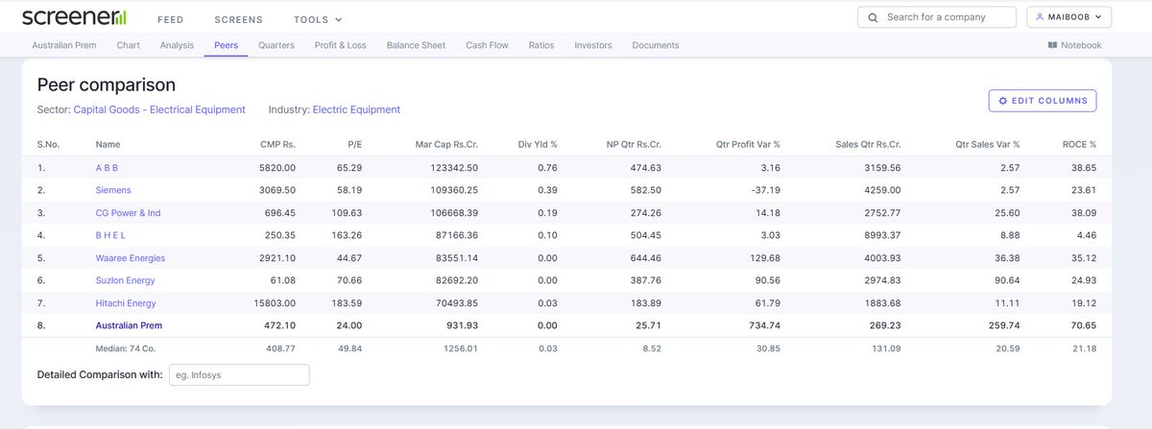Screen dimensions: 1152x429
Task: Click the Detailed Comparison input field
Action: tap(239, 374)
